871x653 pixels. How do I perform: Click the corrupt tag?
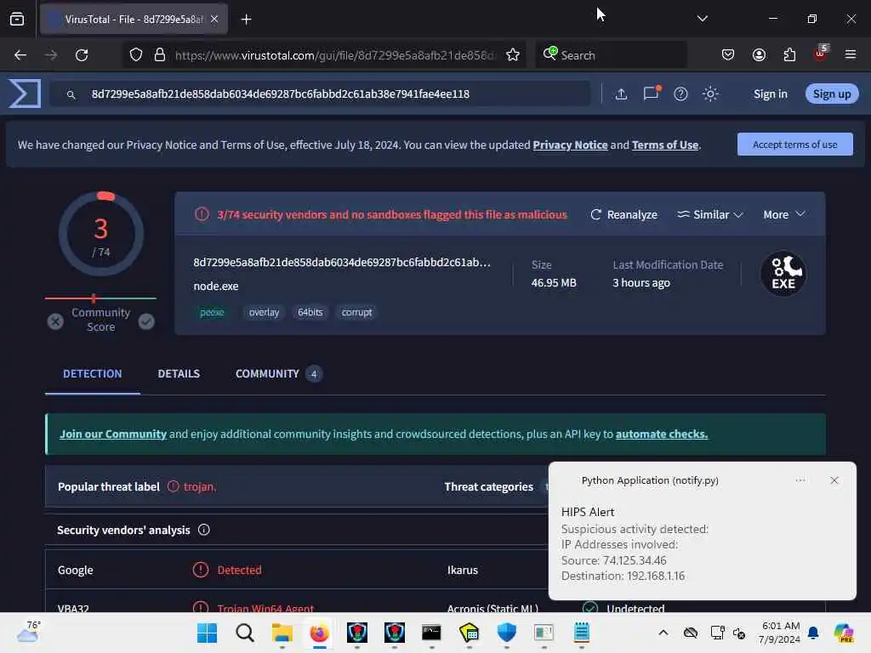356,312
